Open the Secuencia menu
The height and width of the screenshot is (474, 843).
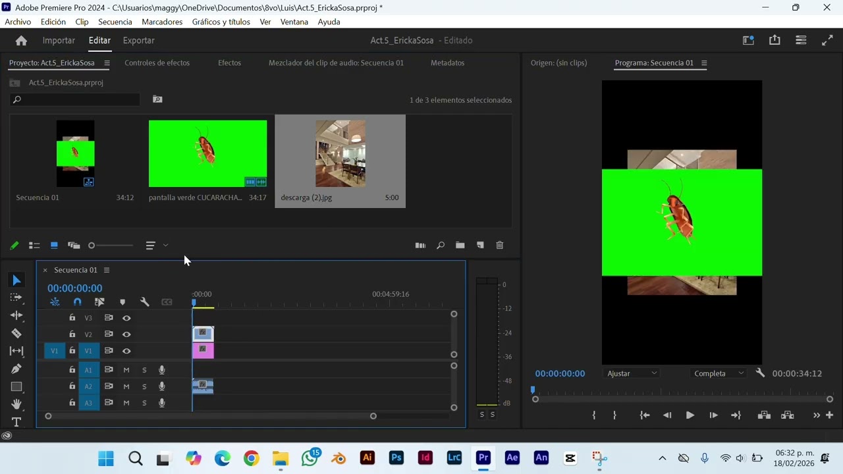115,22
